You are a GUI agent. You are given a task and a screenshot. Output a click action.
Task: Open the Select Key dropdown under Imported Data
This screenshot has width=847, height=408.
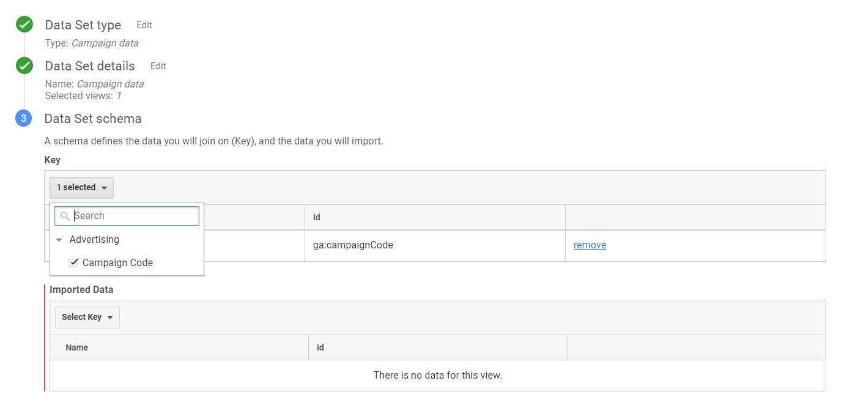click(x=87, y=317)
